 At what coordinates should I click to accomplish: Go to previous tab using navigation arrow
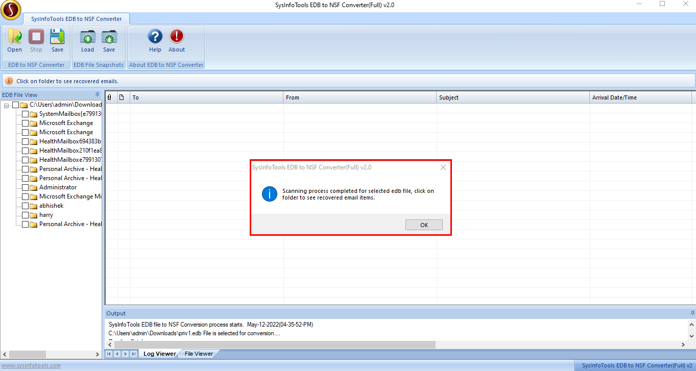[x=117, y=354]
